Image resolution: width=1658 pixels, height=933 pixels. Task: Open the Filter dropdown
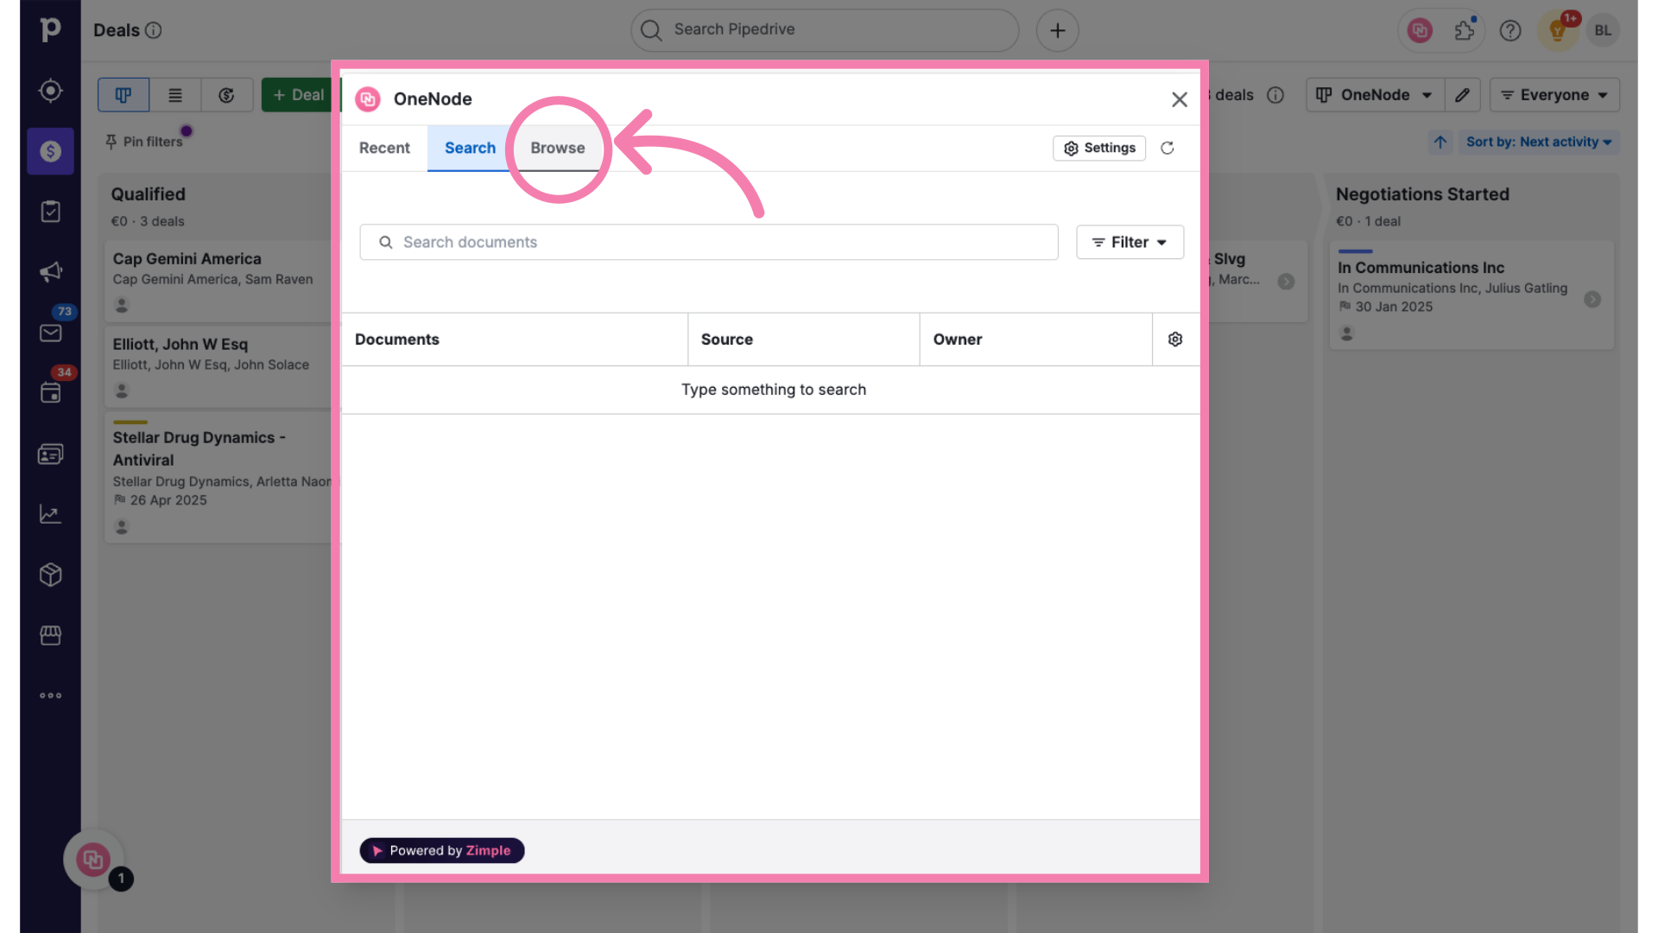[1129, 242]
